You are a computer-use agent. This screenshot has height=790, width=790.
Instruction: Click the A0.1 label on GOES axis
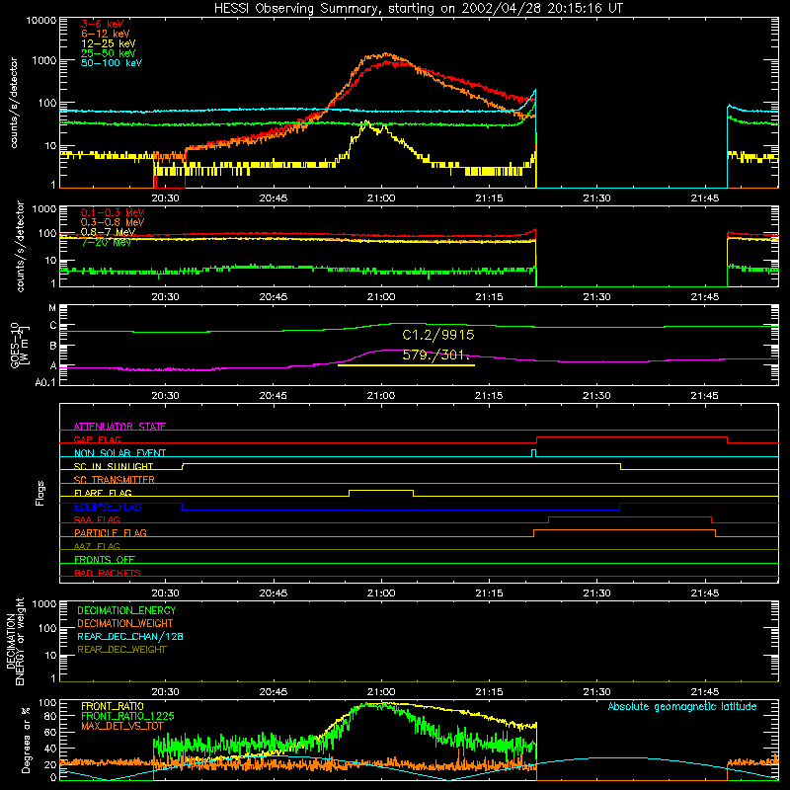(x=45, y=383)
